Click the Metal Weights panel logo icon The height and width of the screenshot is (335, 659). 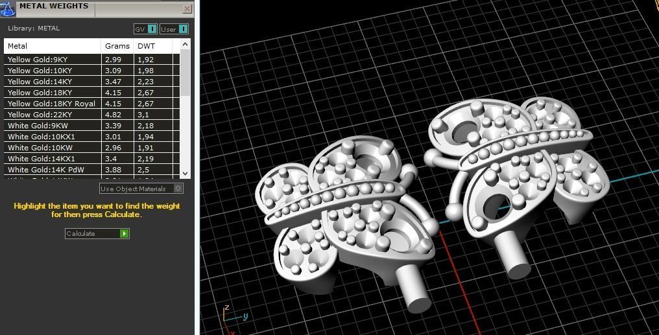8,8
